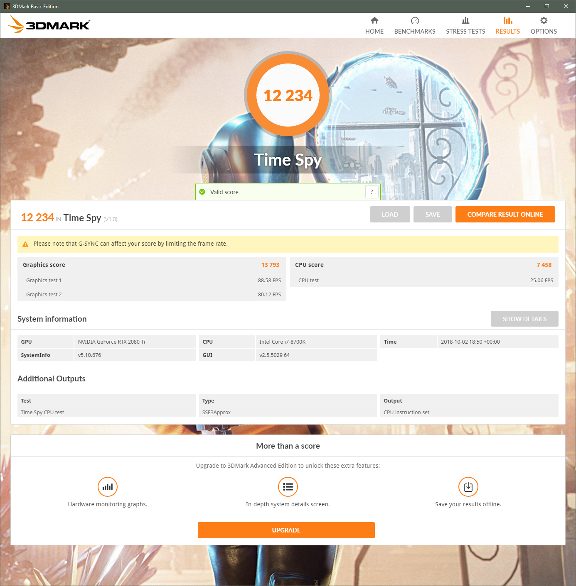Open the valid score help question mark
The image size is (576, 586).
tap(372, 192)
